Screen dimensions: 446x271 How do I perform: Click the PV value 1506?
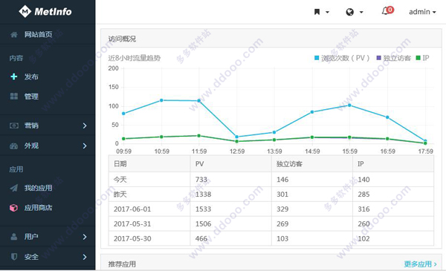click(203, 223)
